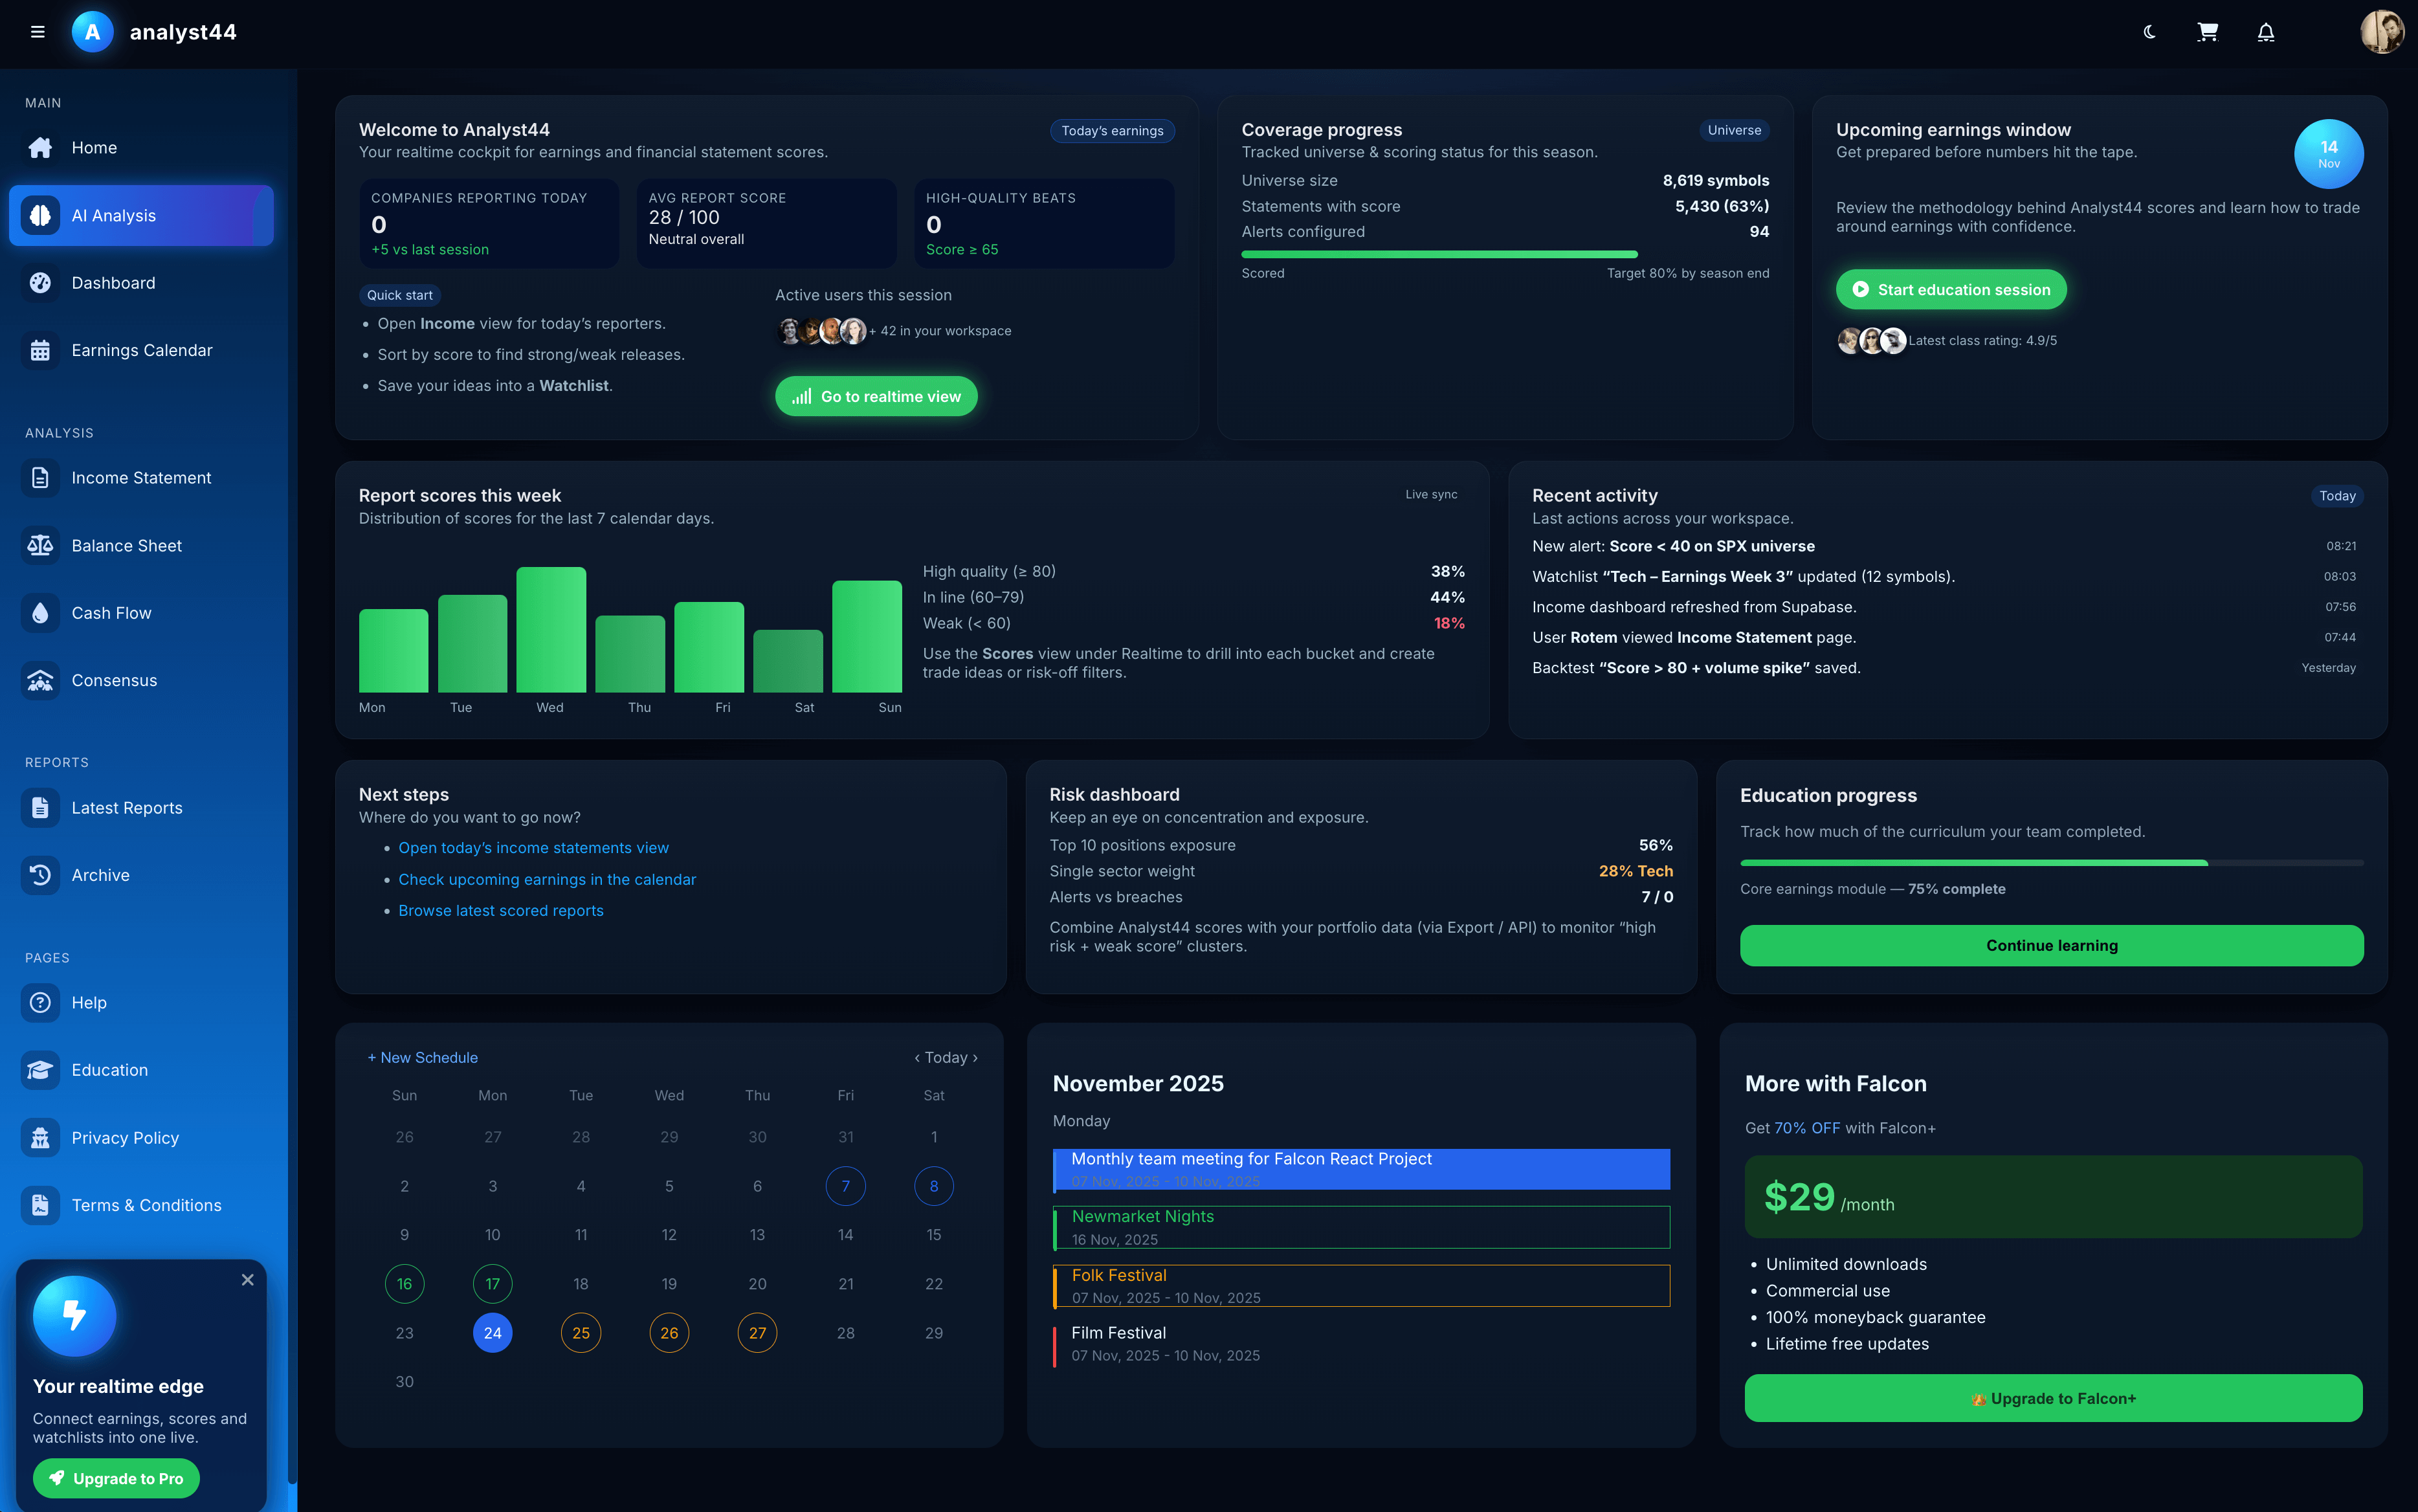Image resolution: width=2418 pixels, height=1512 pixels.
Task: Select November 24 on the schedule calendar
Action: (492, 1332)
